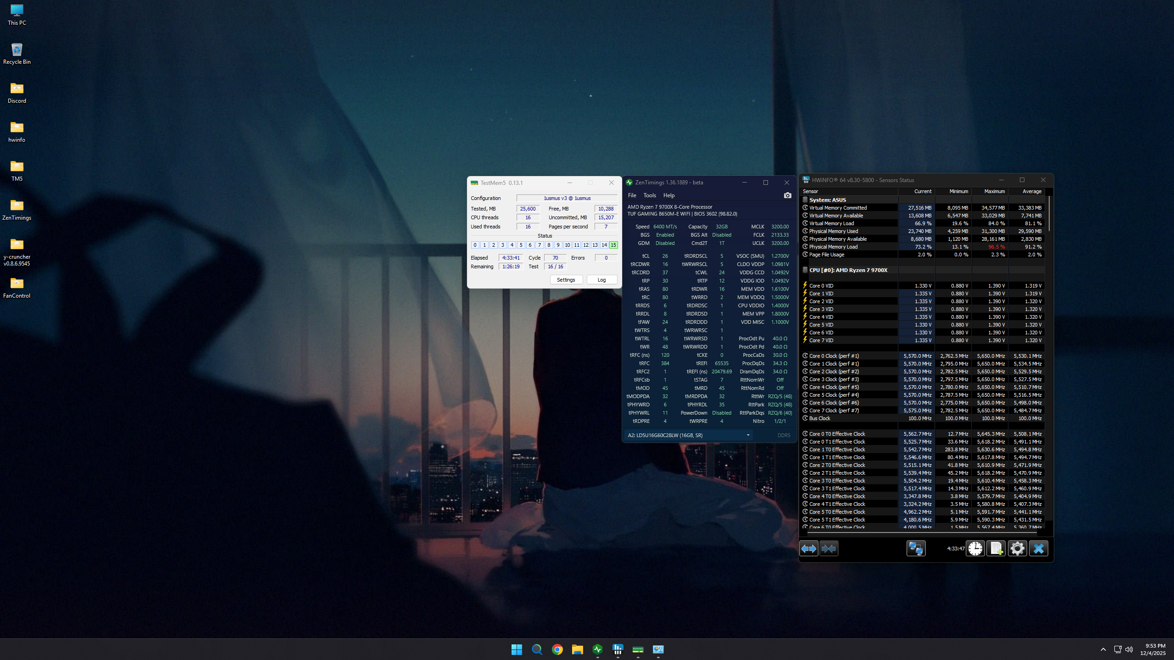This screenshot has width=1174, height=660.
Task: Switch to TestMem5 via its RAM-stick taskbar icon
Action: point(638,649)
